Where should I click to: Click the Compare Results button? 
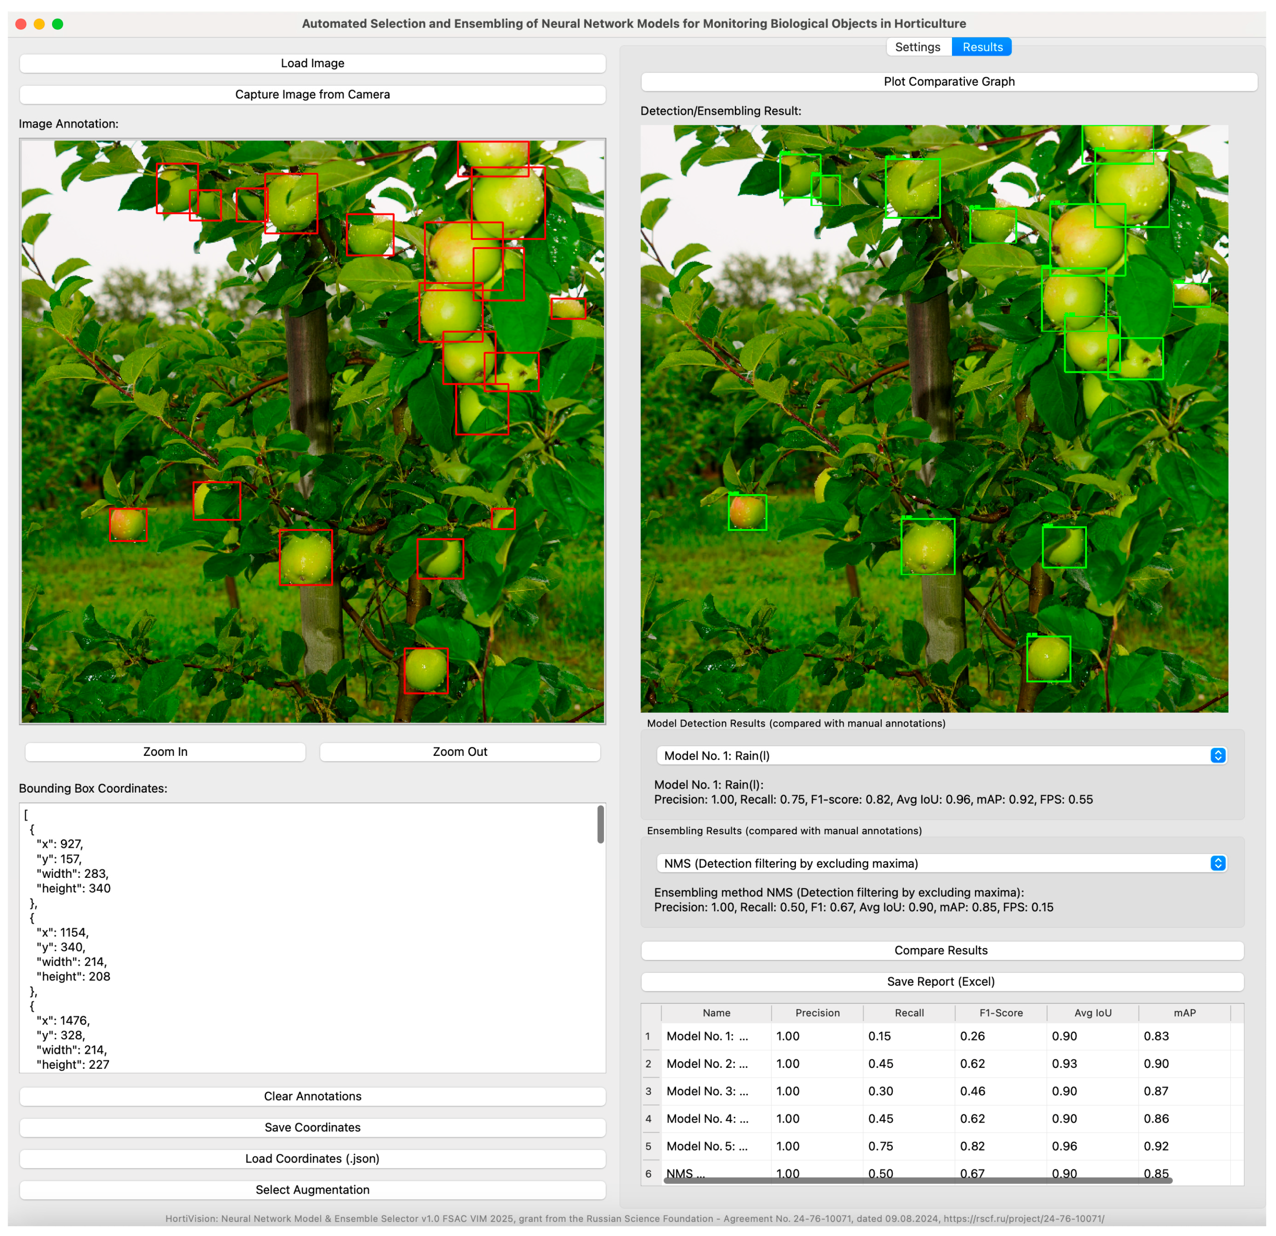pyautogui.click(x=941, y=950)
